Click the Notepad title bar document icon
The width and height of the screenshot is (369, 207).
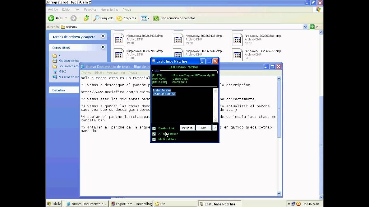(82, 67)
